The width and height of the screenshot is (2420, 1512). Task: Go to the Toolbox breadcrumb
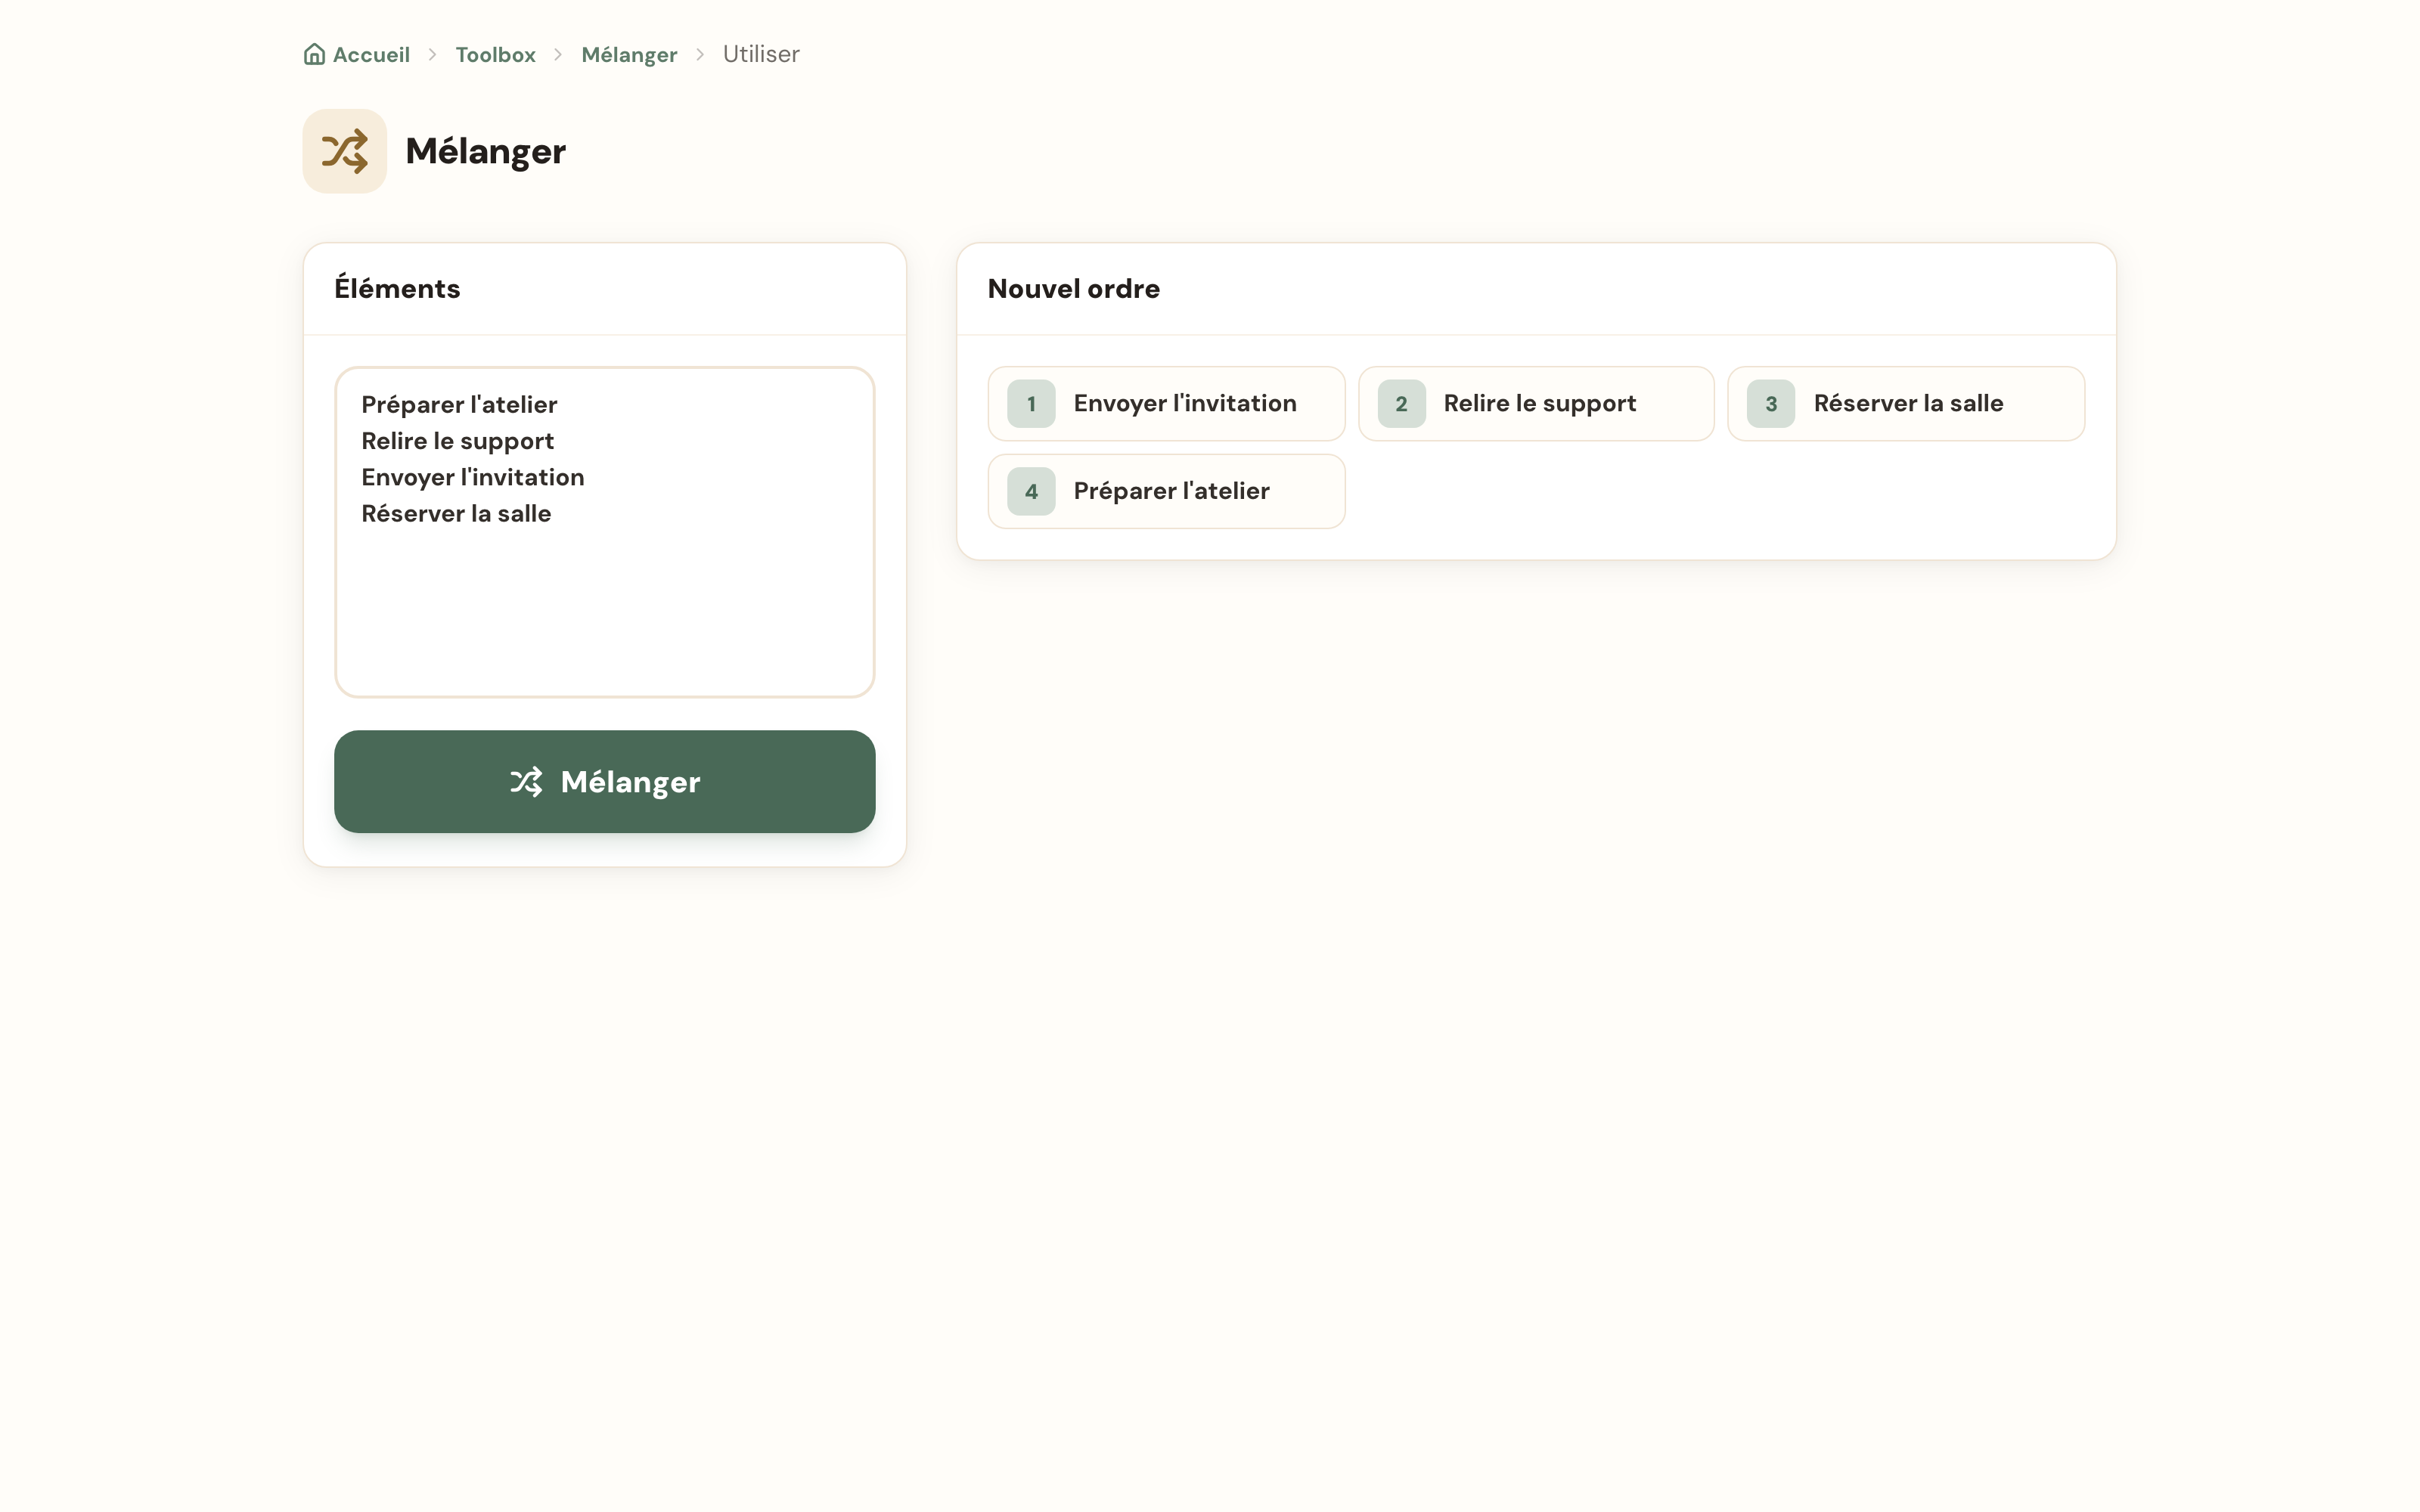495,54
